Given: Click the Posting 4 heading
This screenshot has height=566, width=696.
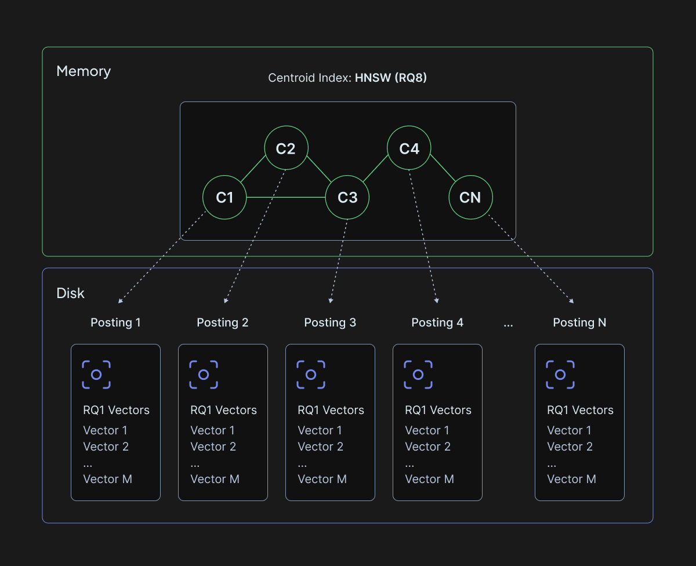Looking at the screenshot, I should (x=437, y=322).
